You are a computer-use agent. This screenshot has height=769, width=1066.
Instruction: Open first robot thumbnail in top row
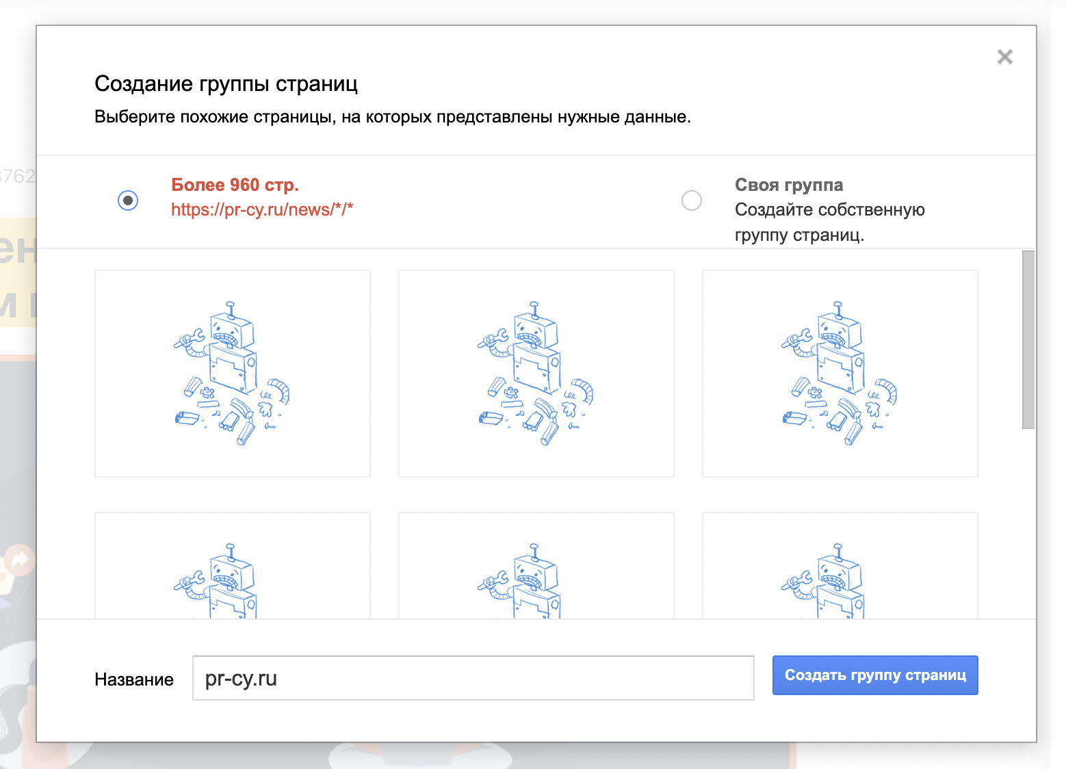tap(233, 374)
